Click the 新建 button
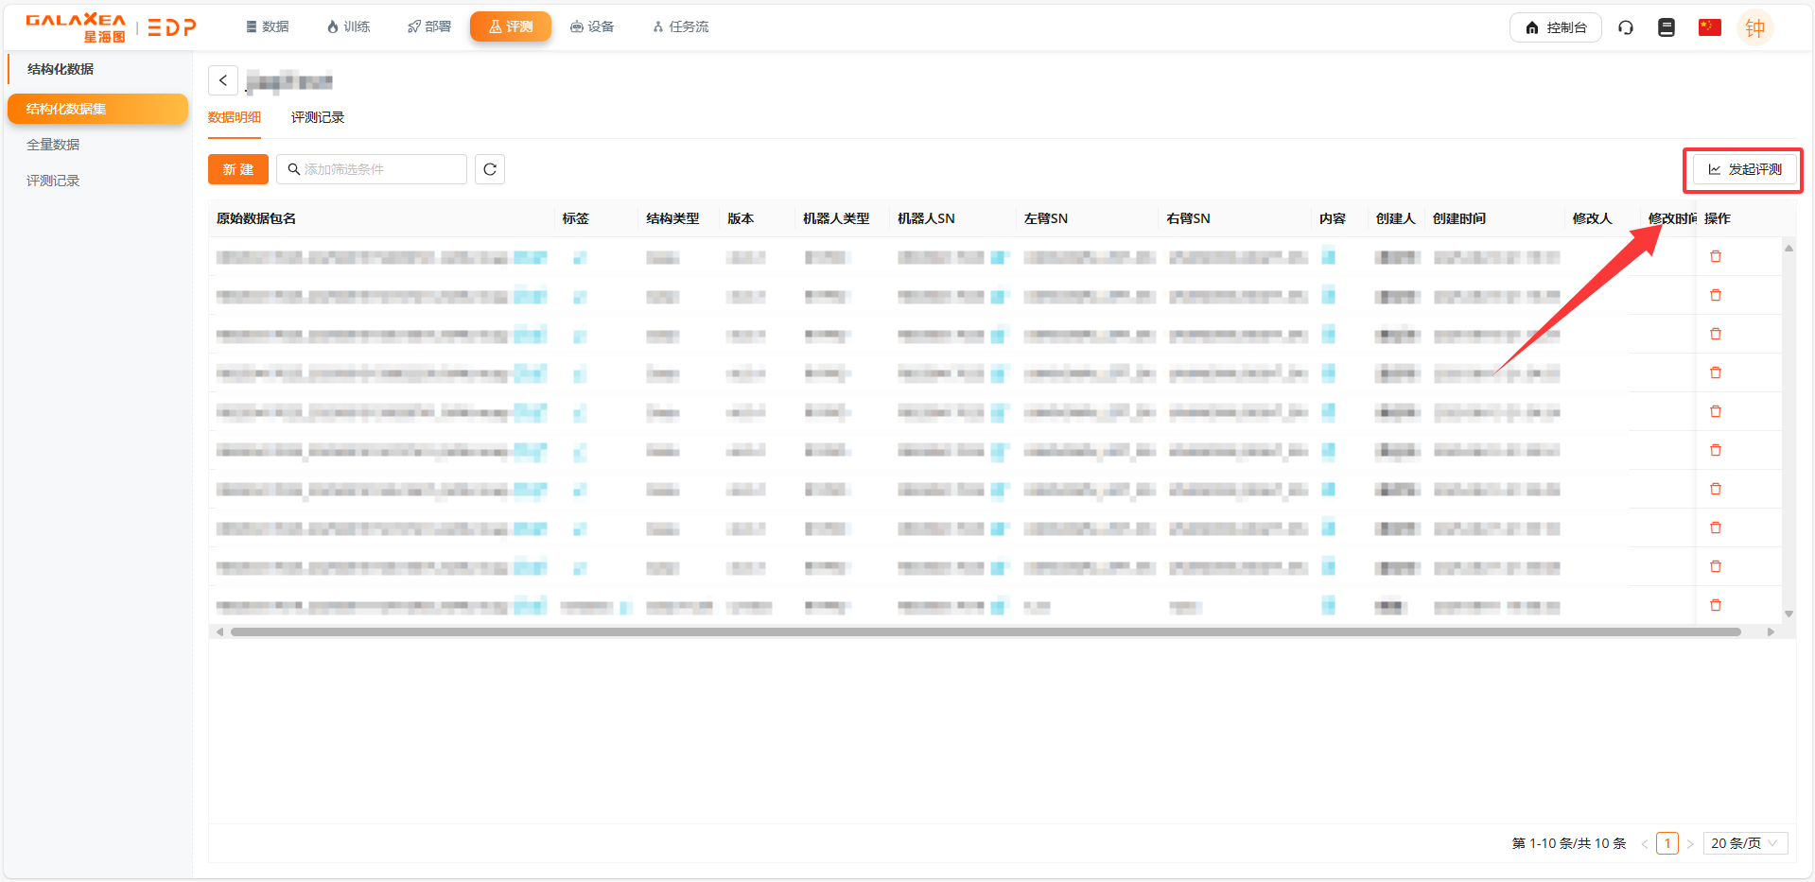1815x882 pixels. pyautogui.click(x=238, y=169)
